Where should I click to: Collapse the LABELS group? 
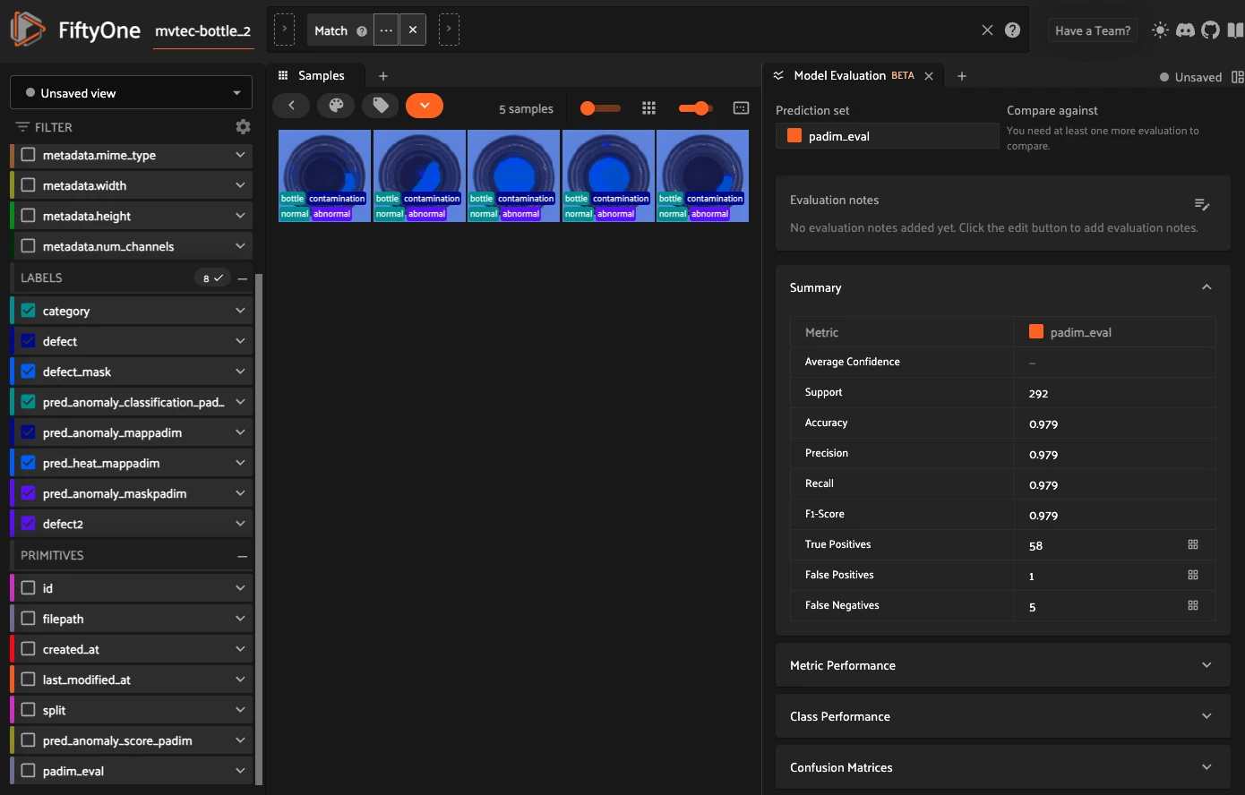(x=243, y=278)
